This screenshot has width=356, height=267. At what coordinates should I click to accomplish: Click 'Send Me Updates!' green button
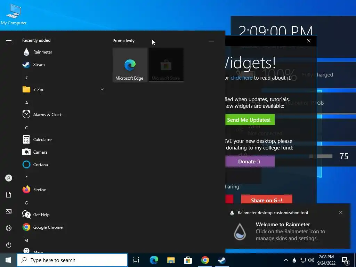click(250, 120)
